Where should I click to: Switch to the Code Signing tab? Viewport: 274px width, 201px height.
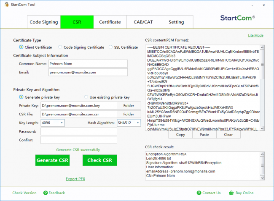pos(44,22)
